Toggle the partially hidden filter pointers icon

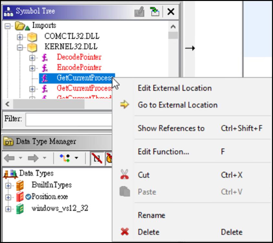(109, 158)
